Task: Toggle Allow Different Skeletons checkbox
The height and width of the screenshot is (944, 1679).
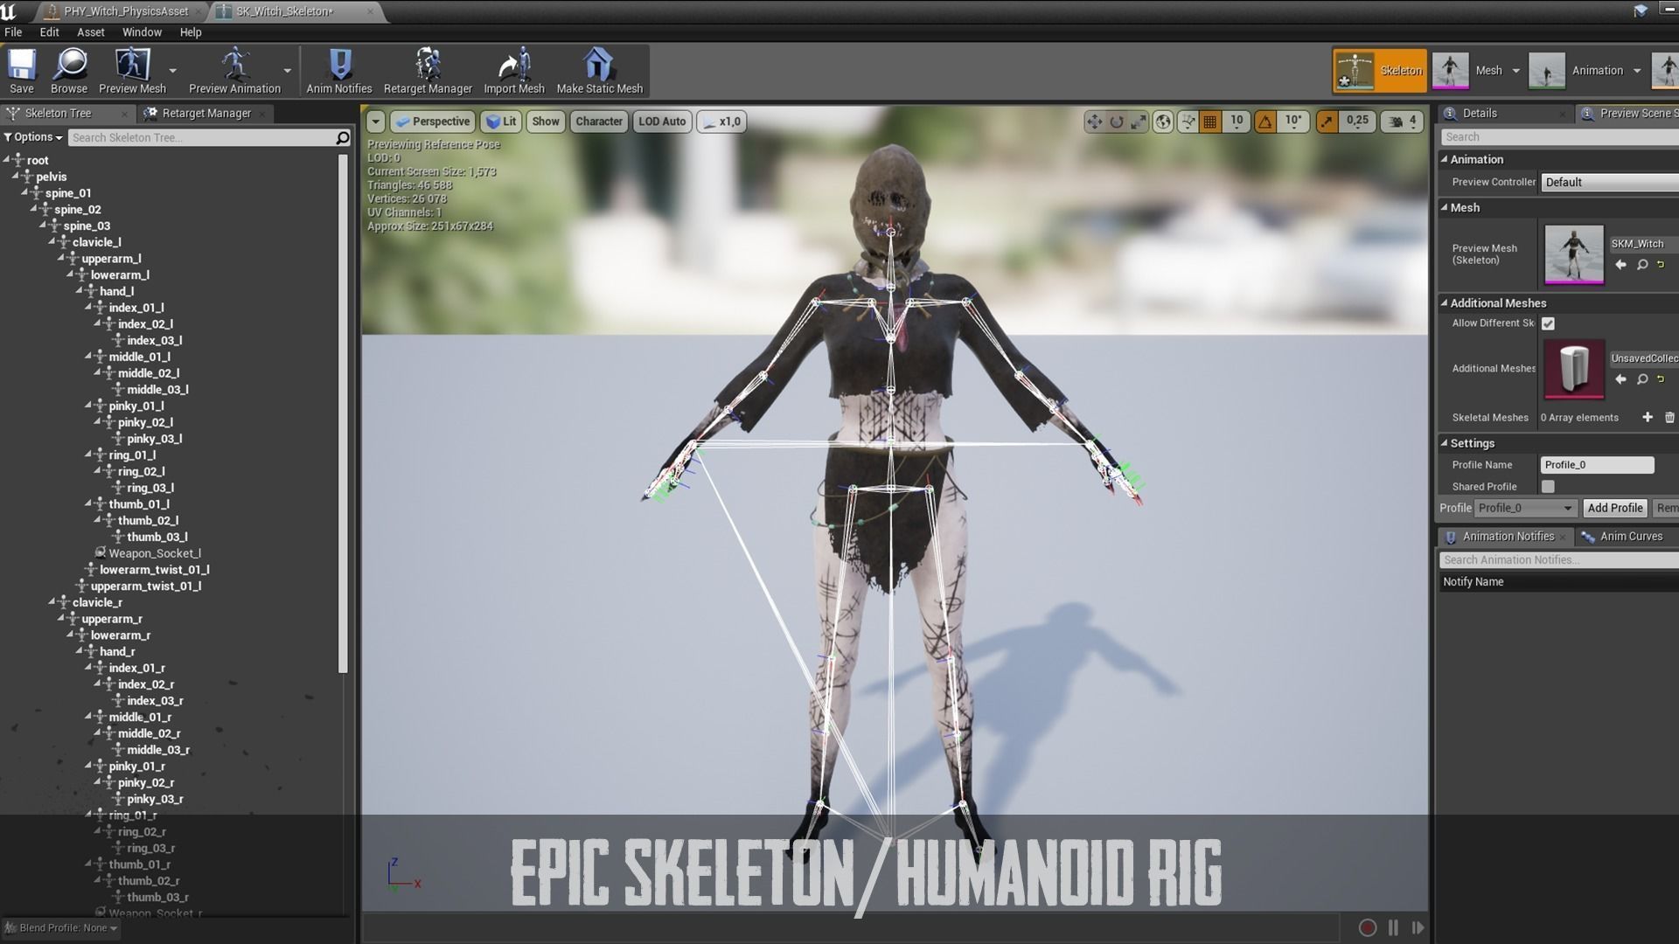Action: point(1549,324)
